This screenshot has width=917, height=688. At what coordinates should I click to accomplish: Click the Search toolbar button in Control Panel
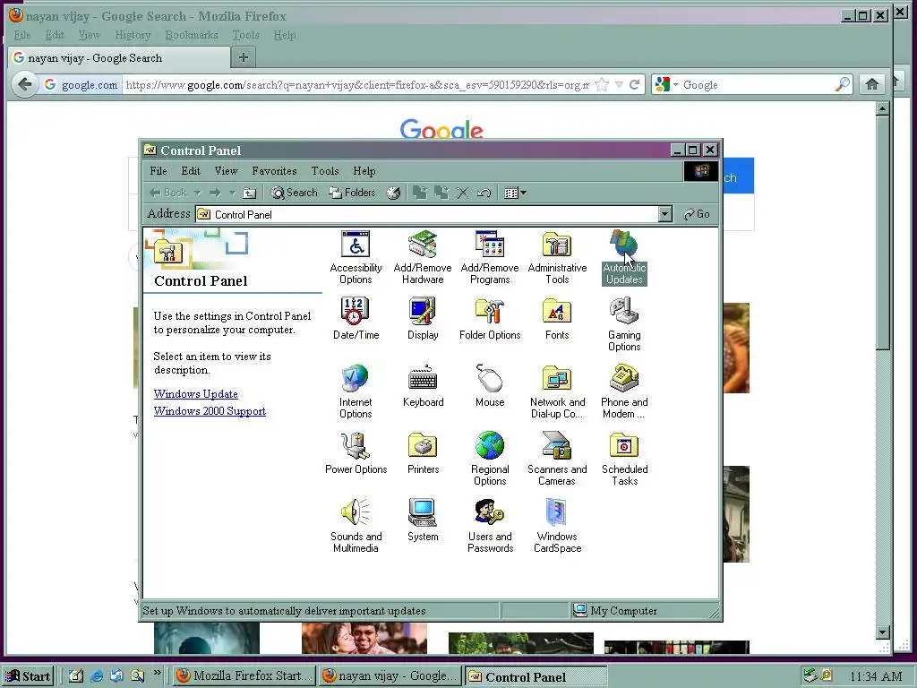294,193
